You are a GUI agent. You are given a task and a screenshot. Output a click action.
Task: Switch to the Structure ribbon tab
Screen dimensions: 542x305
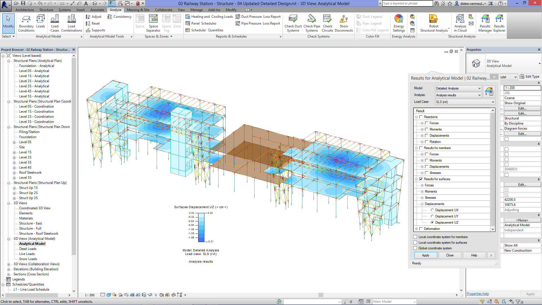click(46, 10)
